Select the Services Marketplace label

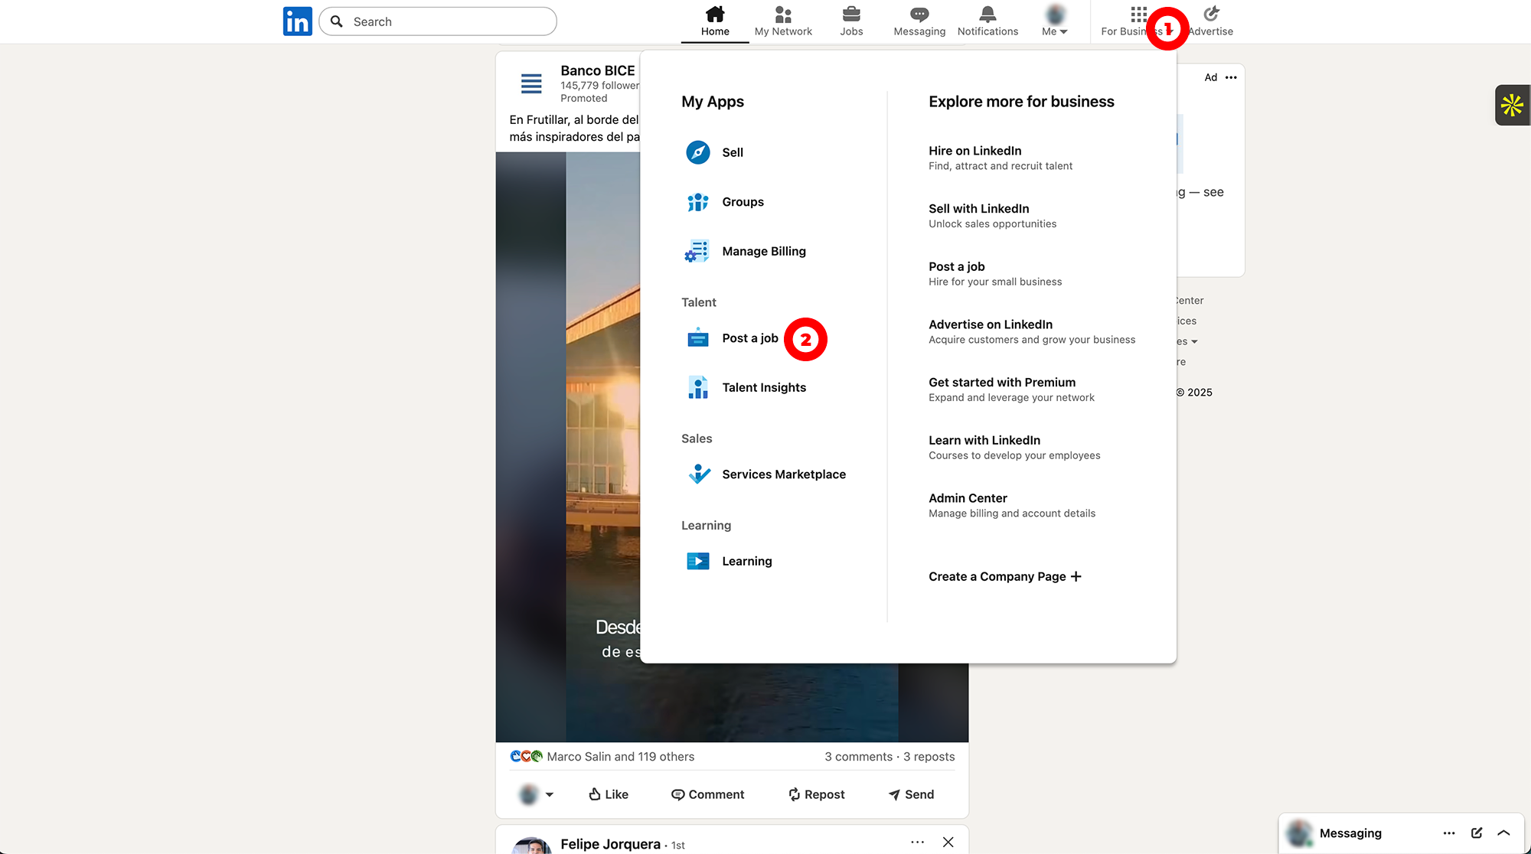click(784, 474)
